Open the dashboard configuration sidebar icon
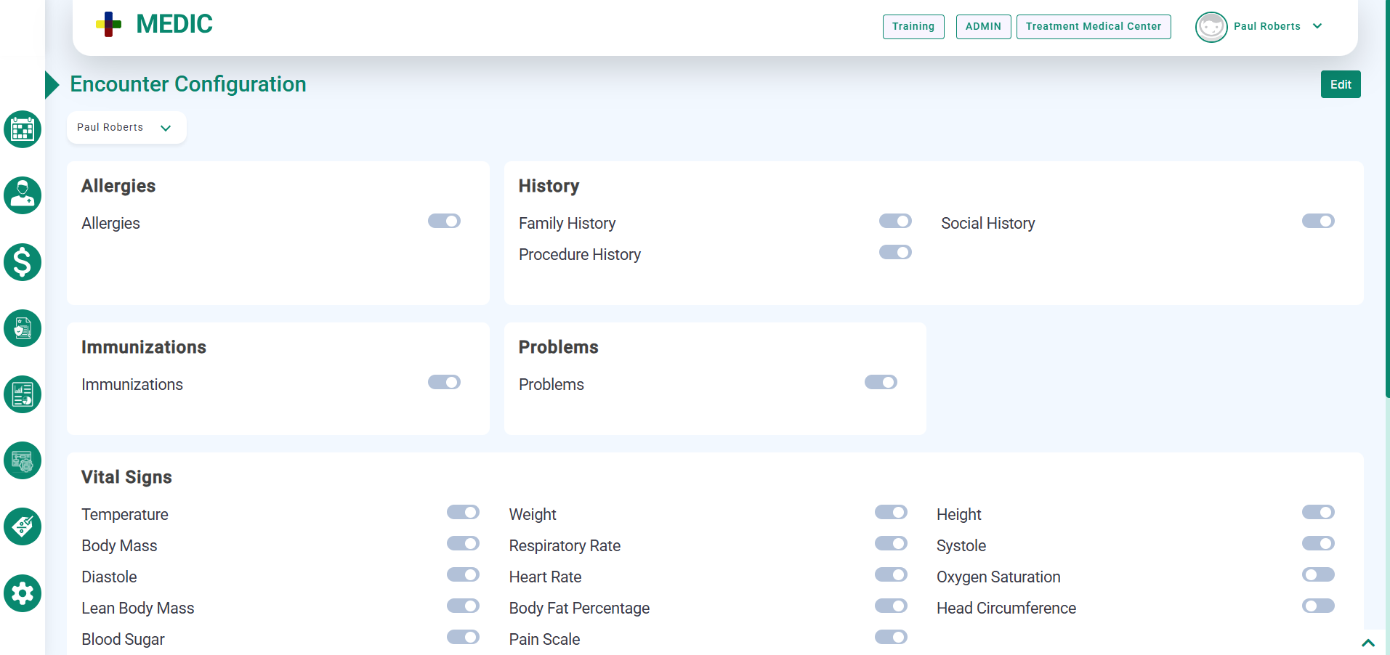The image size is (1390, 655). pyautogui.click(x=23, y=460)
